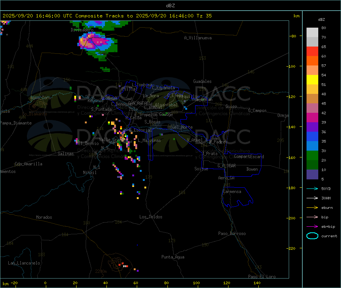Click the 'R_Padre' map label
341x288 pixels.
[217, 142]
